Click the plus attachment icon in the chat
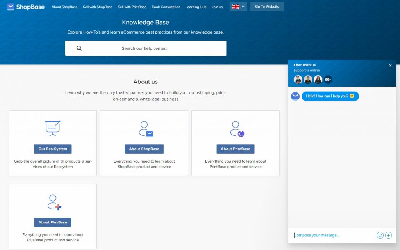The image size is (400, 250). tap(388, 235)
